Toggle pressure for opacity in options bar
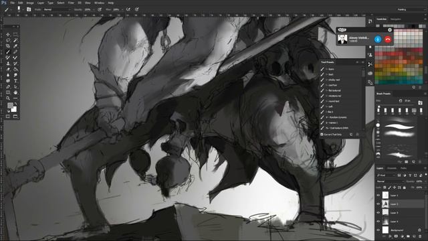428x241 pixels. [100, 9]
